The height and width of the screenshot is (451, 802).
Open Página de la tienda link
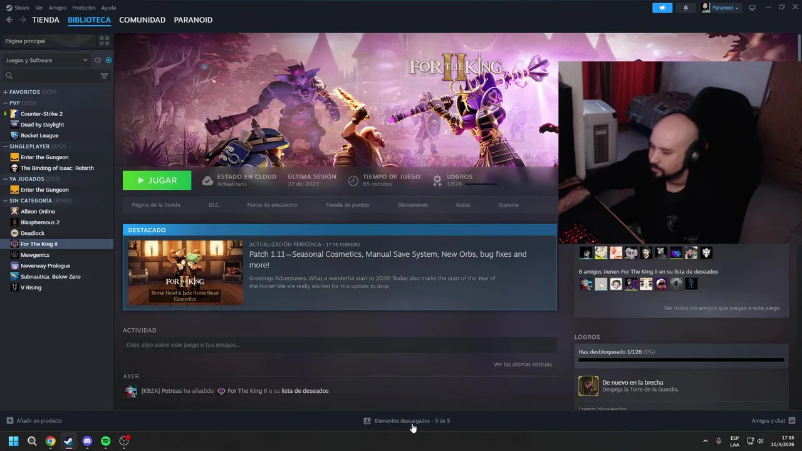156,205
